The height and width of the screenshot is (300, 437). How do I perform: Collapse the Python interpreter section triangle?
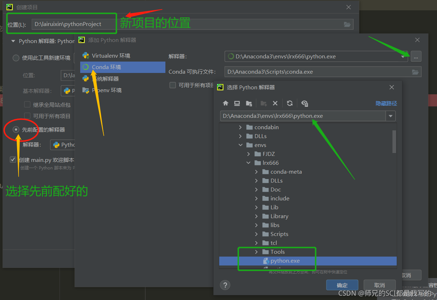coord(14,41)
